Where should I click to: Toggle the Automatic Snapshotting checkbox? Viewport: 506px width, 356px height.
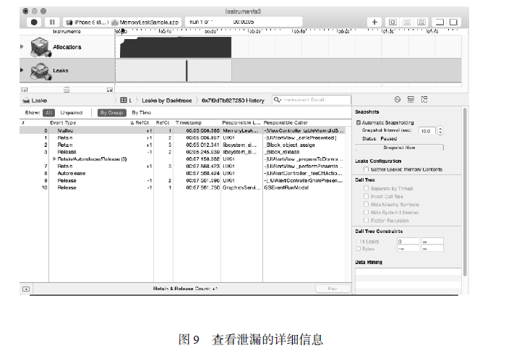pos(359,123)
